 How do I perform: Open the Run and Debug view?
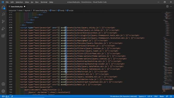click(x=3, y=29)
